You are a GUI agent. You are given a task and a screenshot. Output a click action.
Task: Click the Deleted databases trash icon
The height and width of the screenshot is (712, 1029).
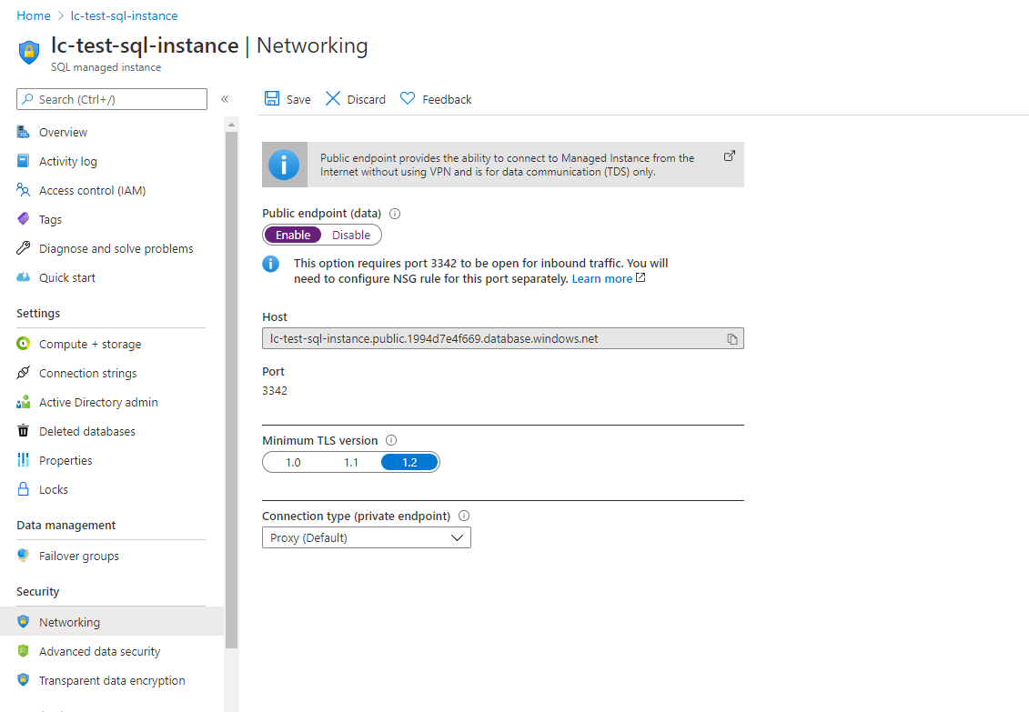(23, 431)
